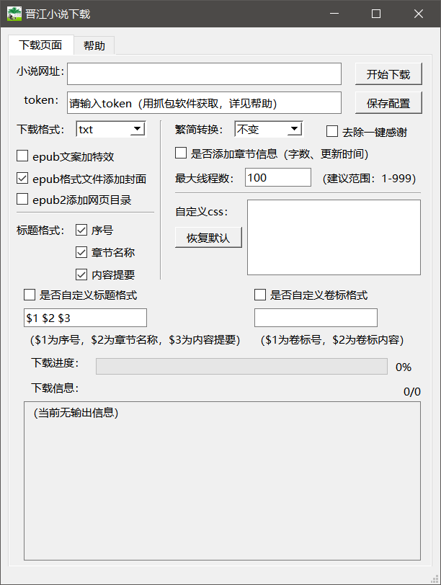The image size is (441, 585).
Task: Click the $1 $2 $3 title format field
Action: pyautogui.click(x=86, y=318)
